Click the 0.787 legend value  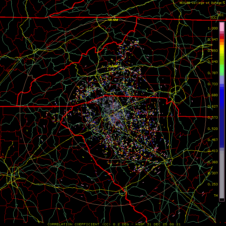pyautogui.click(x=213, y=73)
